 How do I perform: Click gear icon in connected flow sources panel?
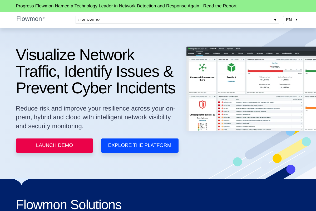coord(215,60)
